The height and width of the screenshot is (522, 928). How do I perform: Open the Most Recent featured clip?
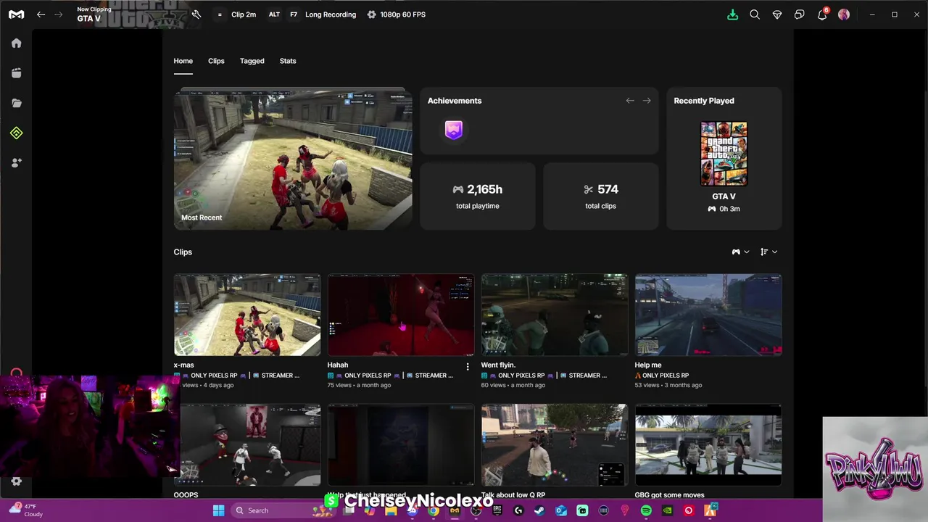click(x=293, y=159)
